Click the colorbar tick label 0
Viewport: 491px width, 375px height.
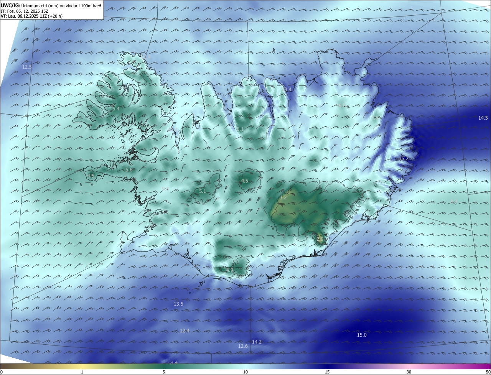click(2, 372)
